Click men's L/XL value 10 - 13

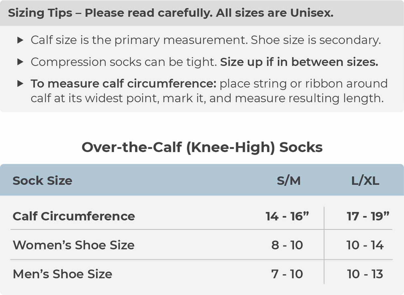pyautogui.click(x=365, y=274)
